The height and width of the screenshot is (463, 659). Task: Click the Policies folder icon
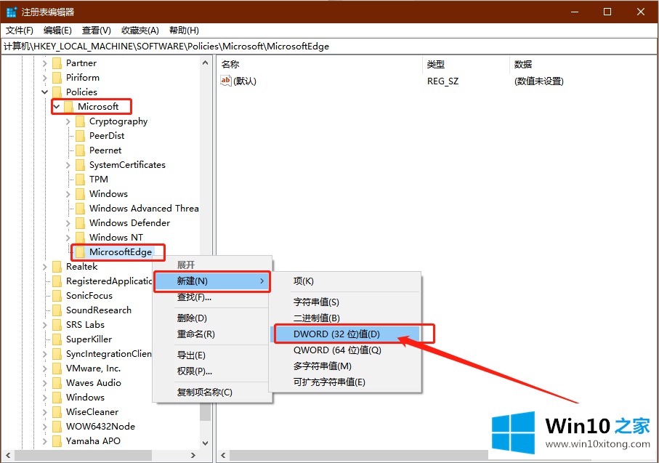(57, 92)
